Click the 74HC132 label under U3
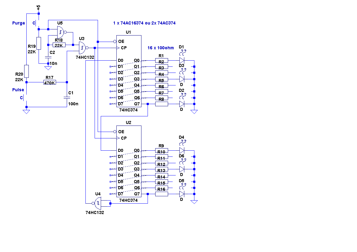 (x=85, y=57)
